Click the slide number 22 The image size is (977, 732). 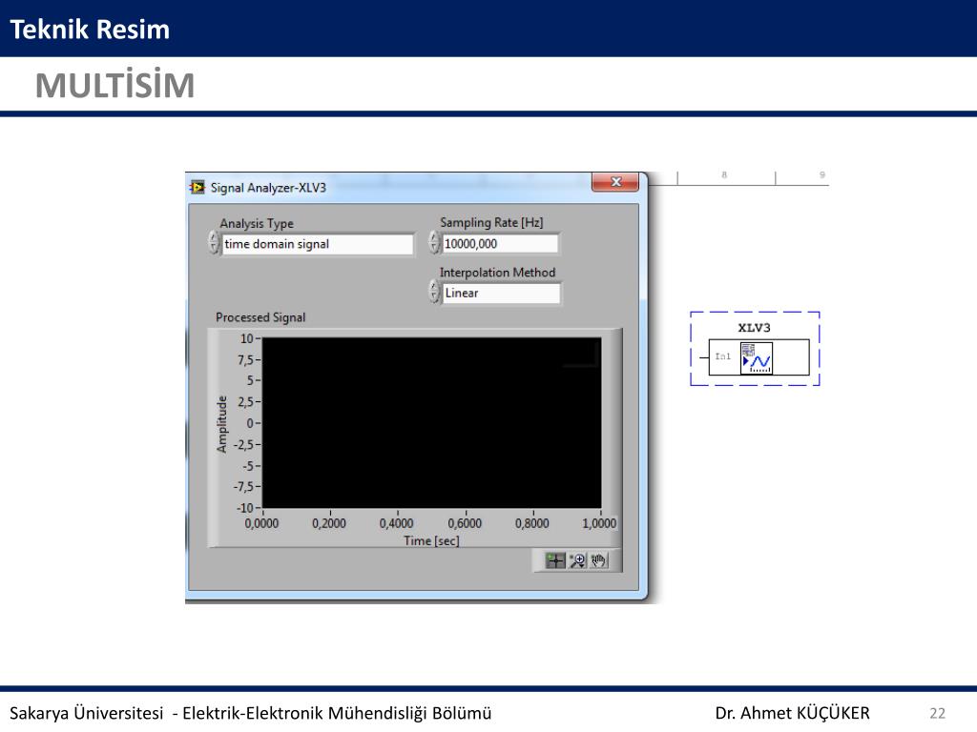937,713
